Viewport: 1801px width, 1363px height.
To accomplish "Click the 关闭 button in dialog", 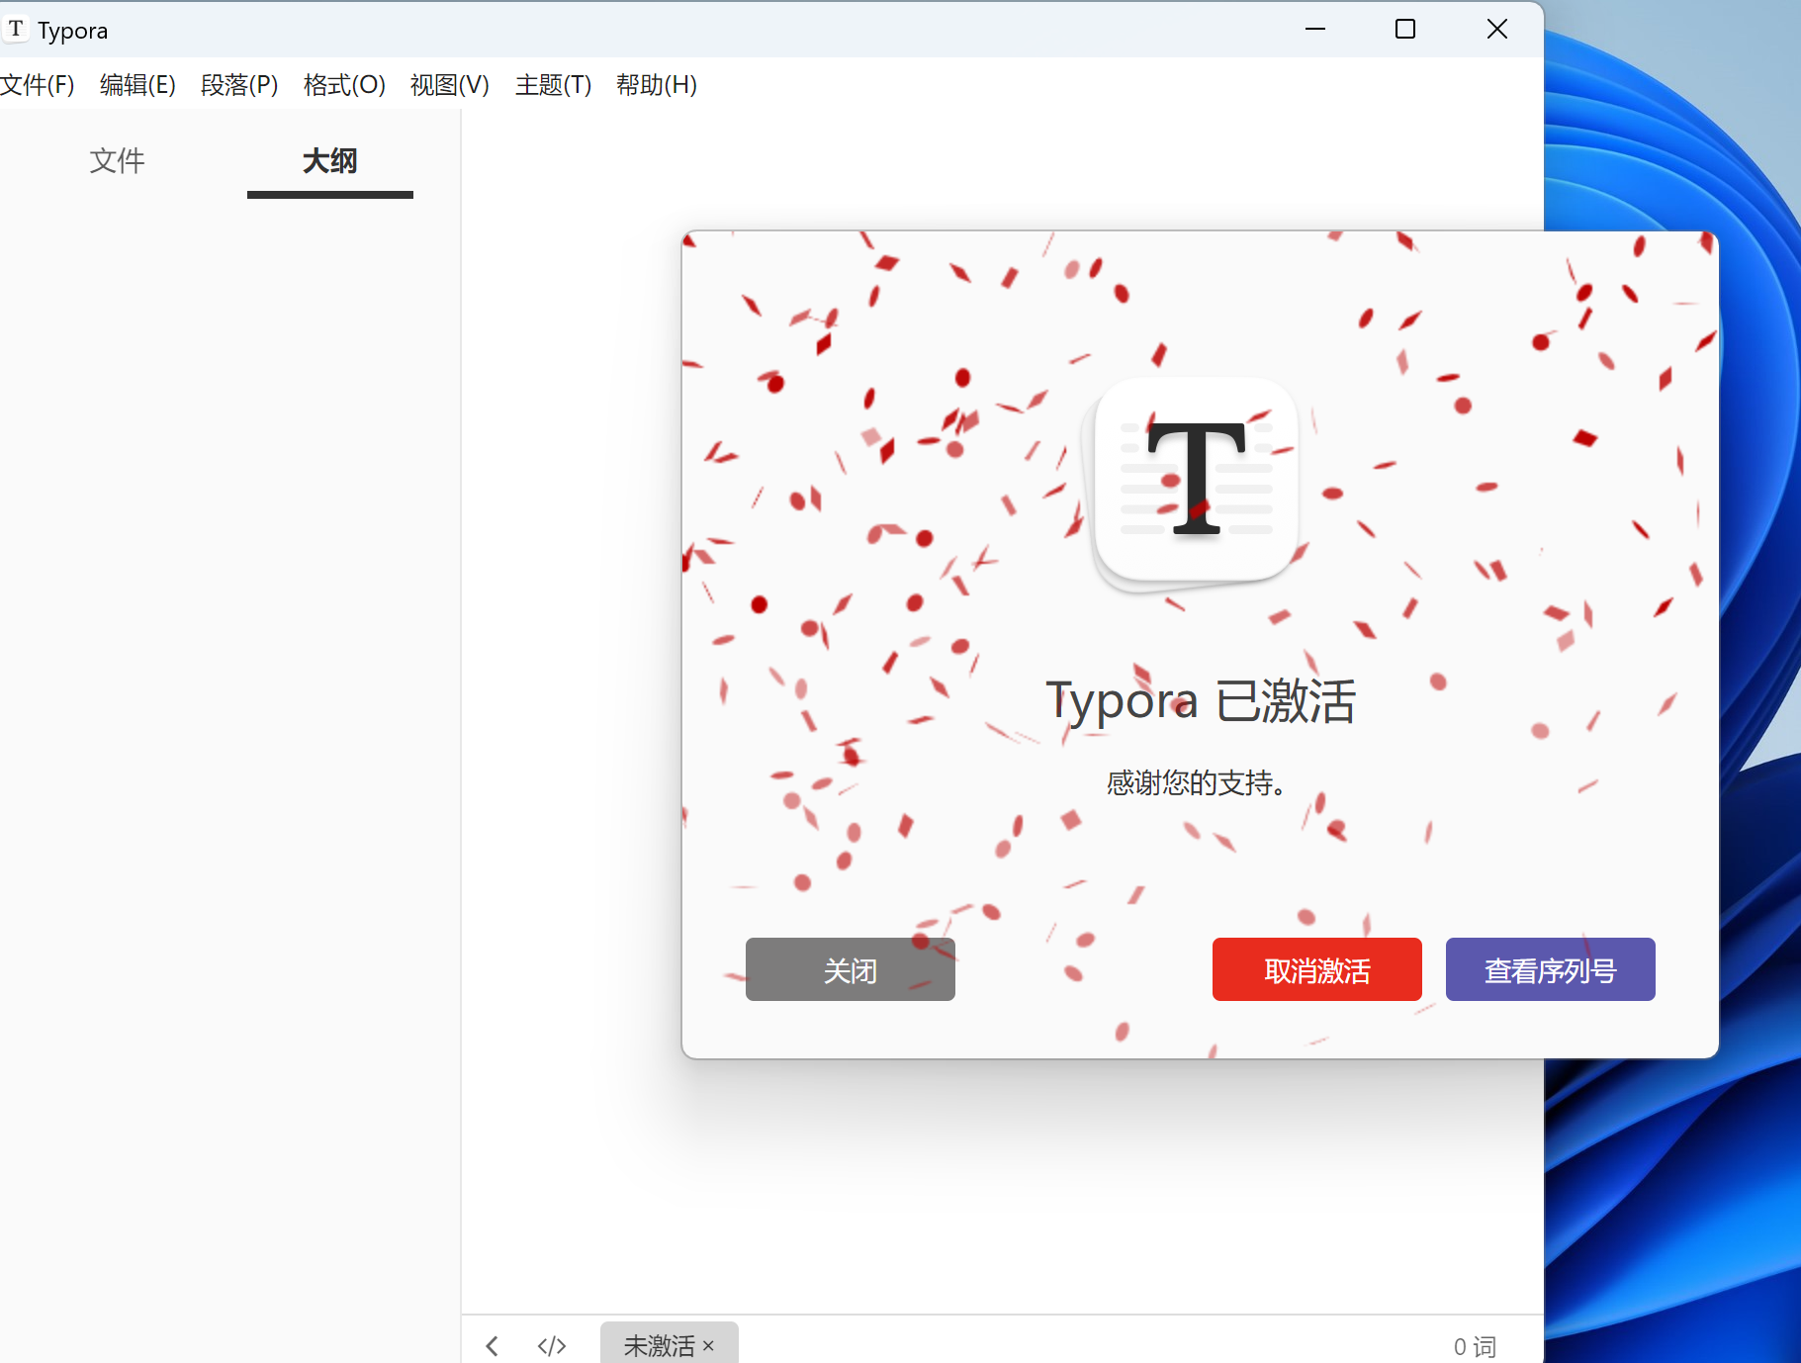I will pyautogui.click(x=851, y=969).
